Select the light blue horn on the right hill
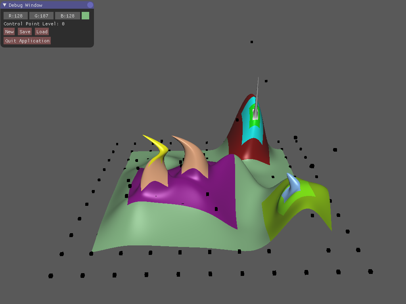 click(293, 185)
